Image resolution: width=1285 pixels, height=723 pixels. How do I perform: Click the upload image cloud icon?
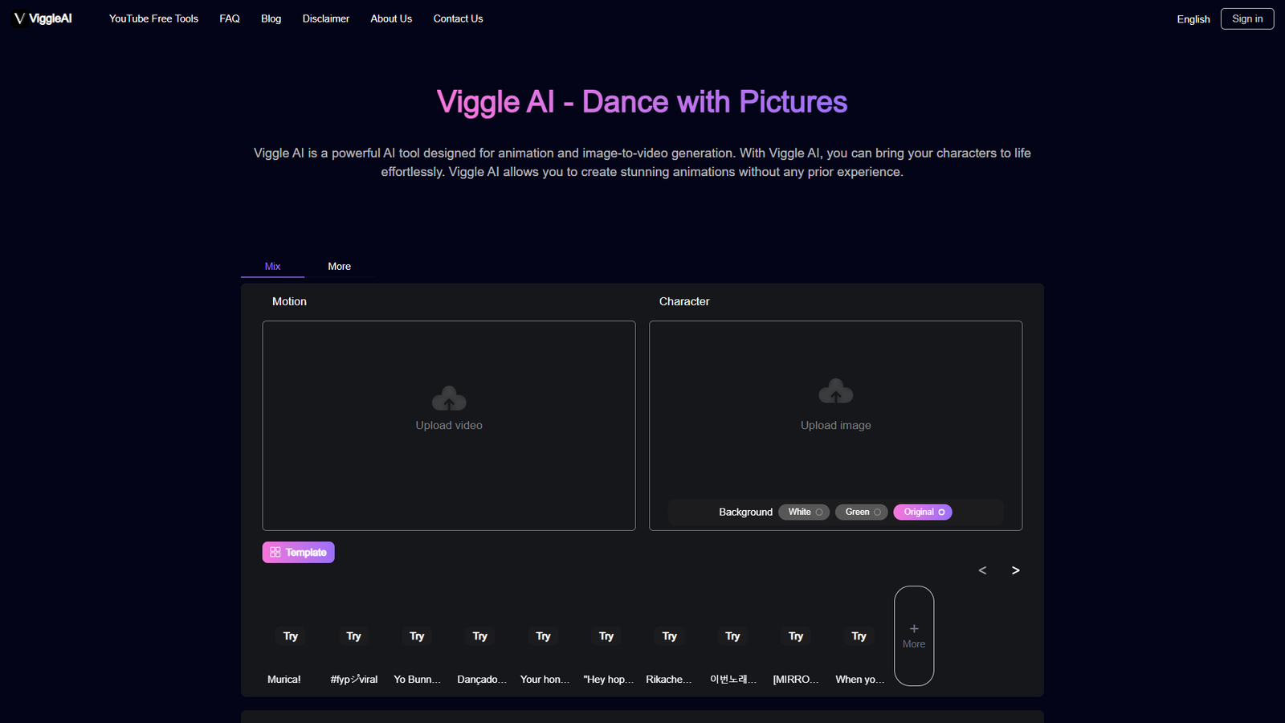tap(836, 391)
